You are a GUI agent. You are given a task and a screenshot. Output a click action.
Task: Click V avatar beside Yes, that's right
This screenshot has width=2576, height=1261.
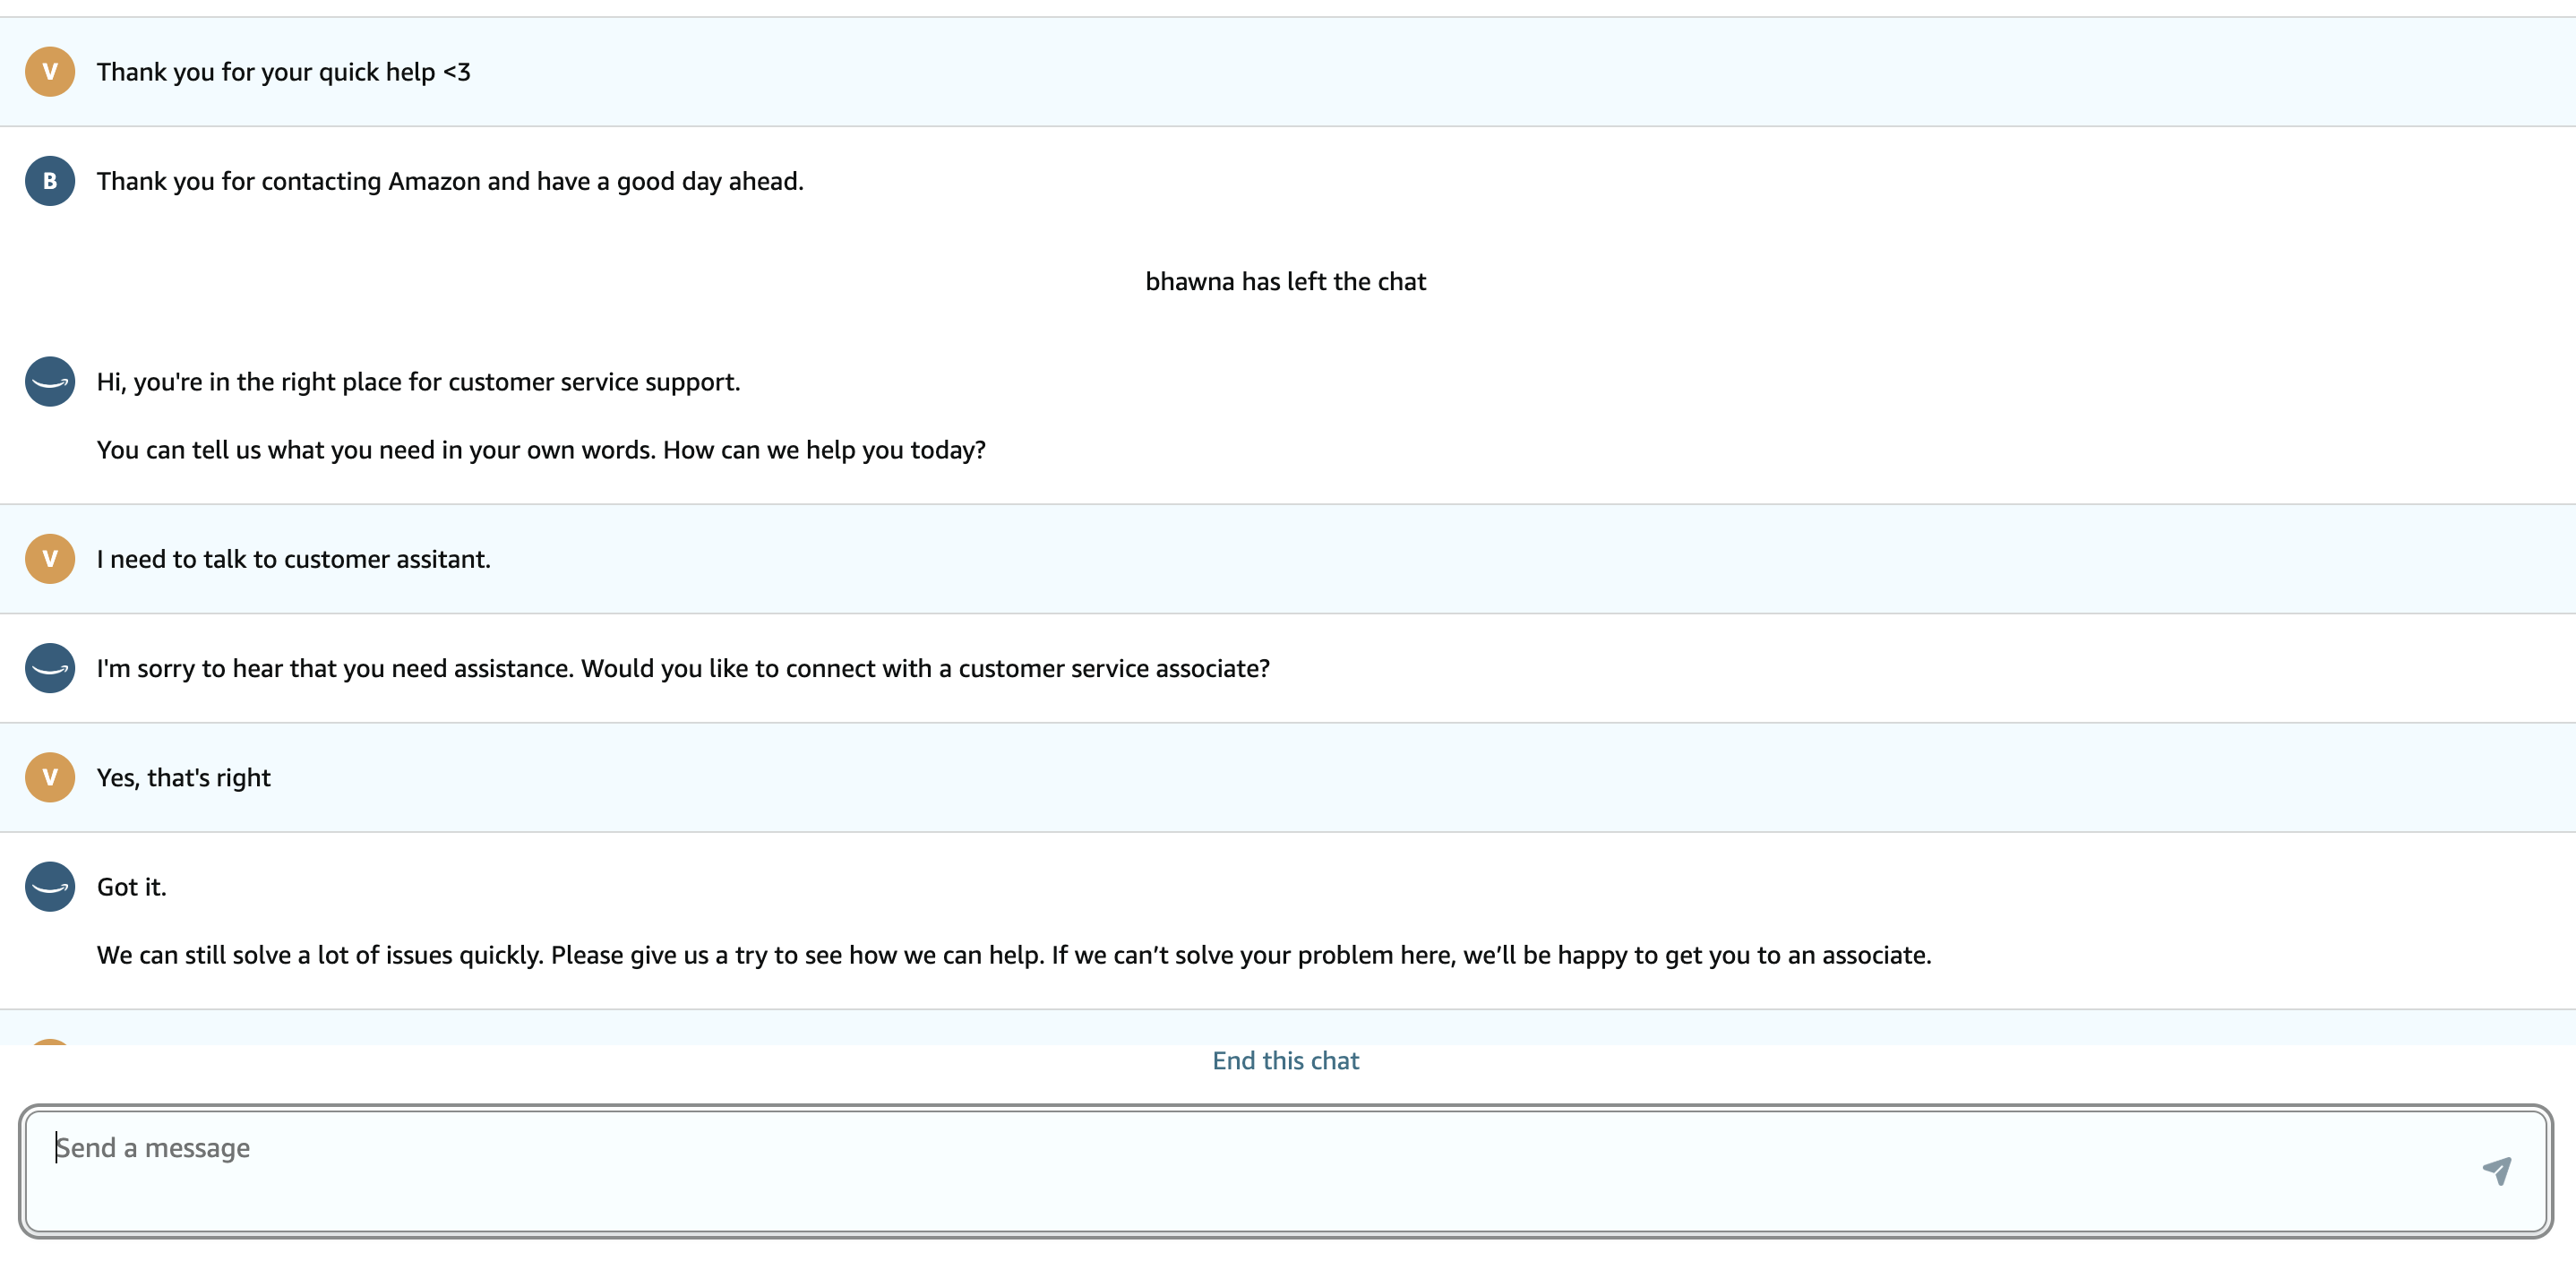(50, 777)
